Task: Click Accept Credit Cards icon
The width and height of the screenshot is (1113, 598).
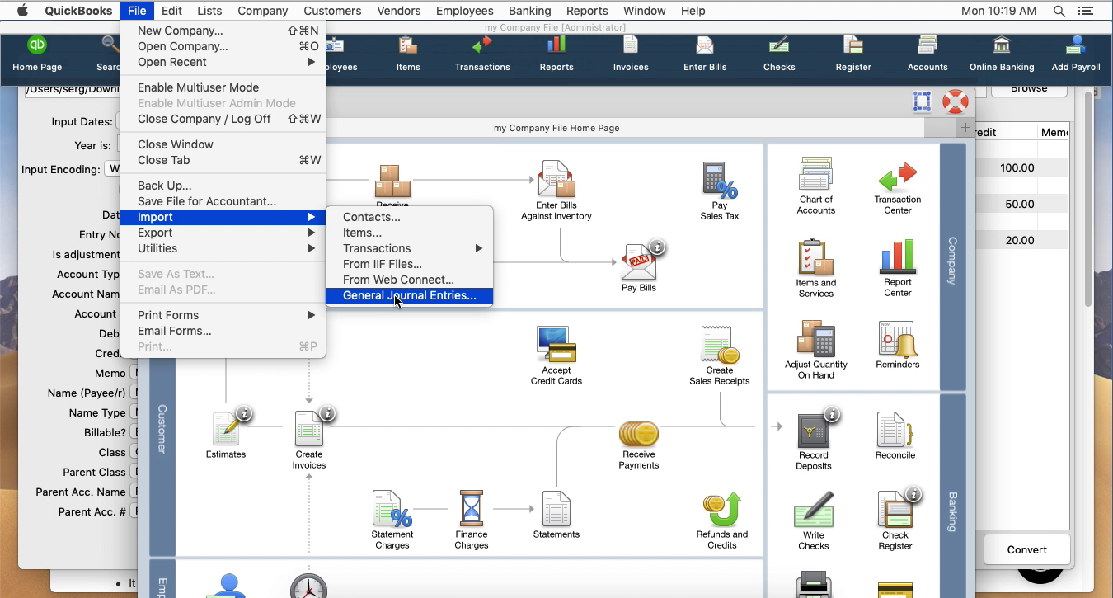Action: pos(556,345)
